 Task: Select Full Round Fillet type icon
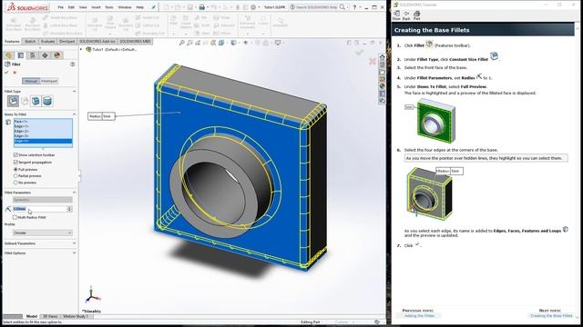pyautogui.click(x=47, y=101)
